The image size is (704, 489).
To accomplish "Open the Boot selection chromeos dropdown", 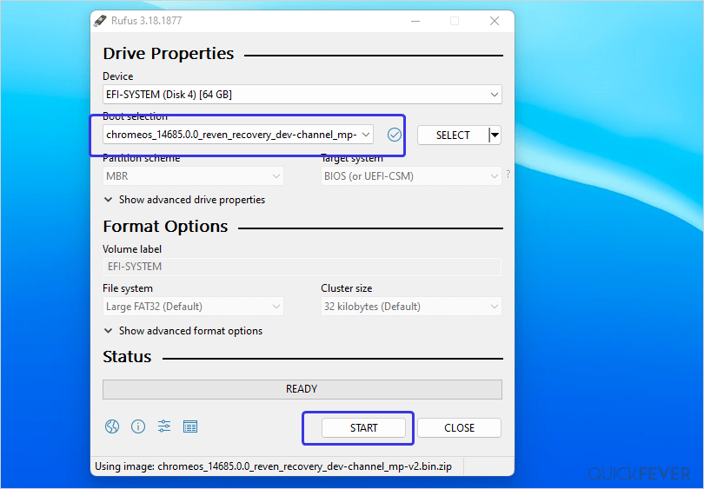I will point(238,135).
